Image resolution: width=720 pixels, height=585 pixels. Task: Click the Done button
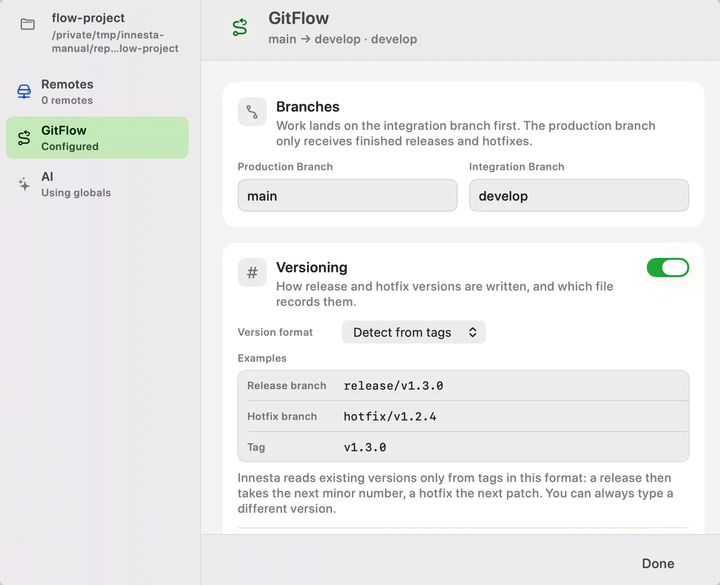pos(658,563)
